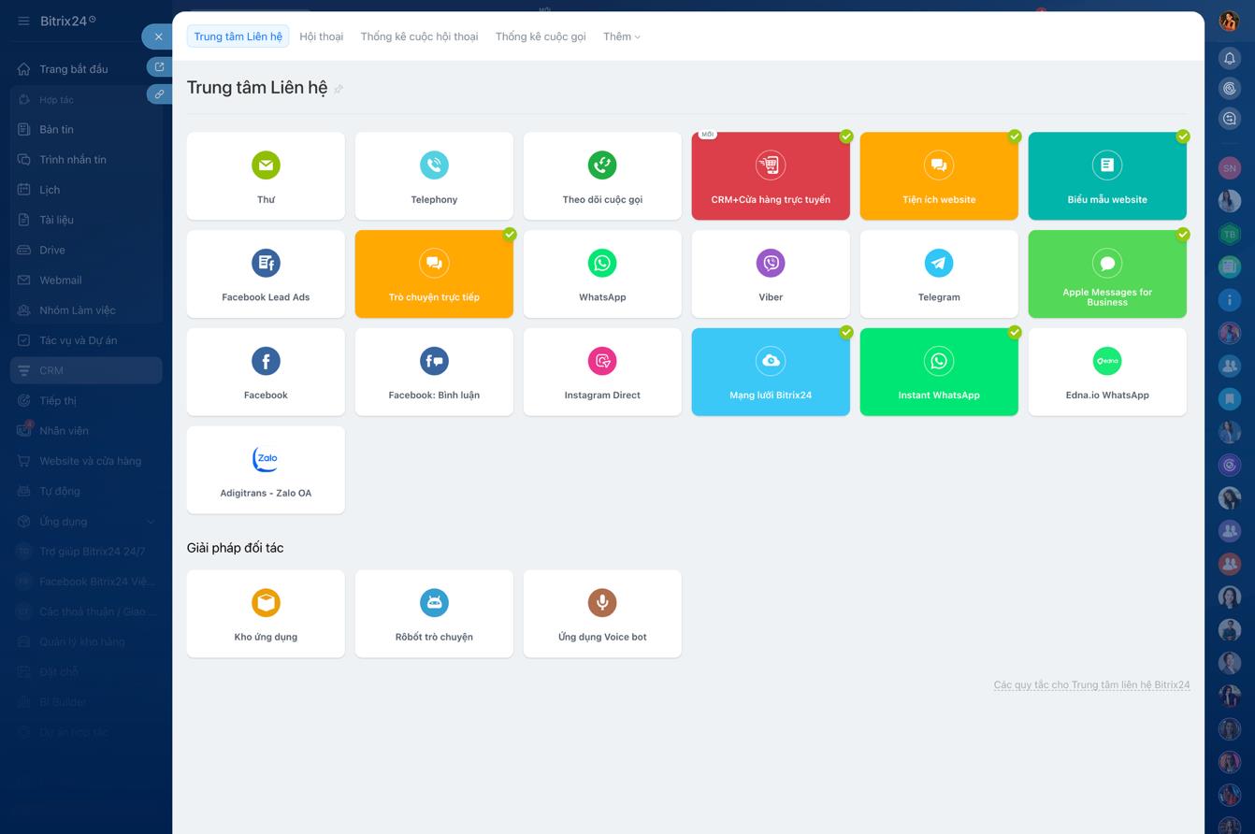Connect Instagram Direct channel

pyautogui.click(x=602, y=371)
